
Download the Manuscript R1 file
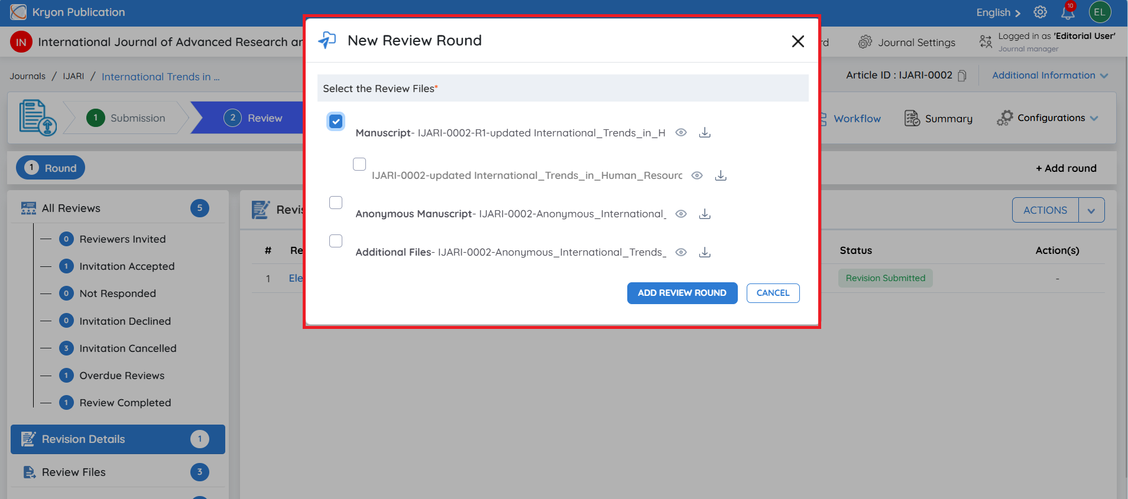[x=705, y=133]
